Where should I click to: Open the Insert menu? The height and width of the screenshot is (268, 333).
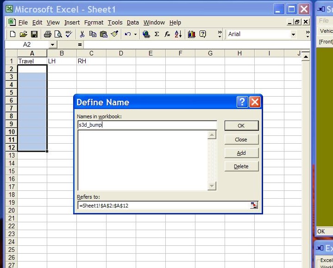[x=72, y=22]
